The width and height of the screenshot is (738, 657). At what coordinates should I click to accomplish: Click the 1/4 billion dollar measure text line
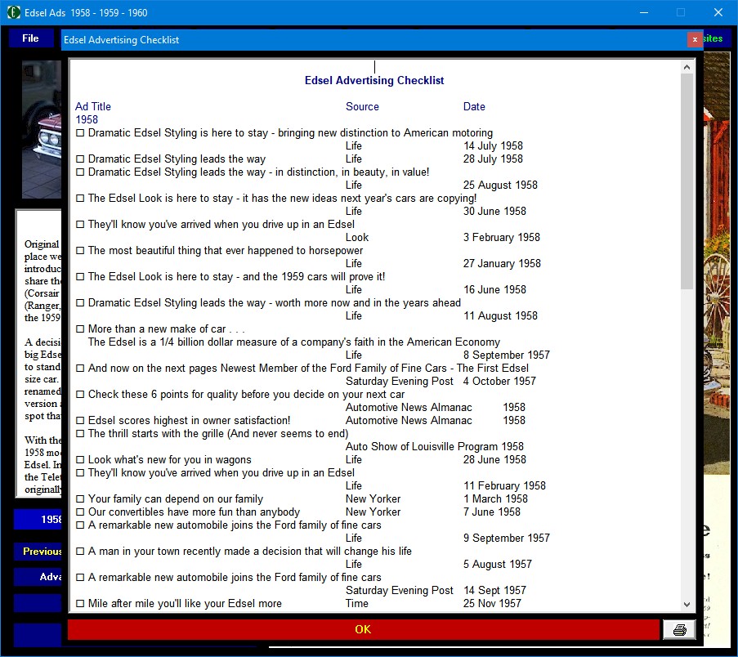coord(294,342)
